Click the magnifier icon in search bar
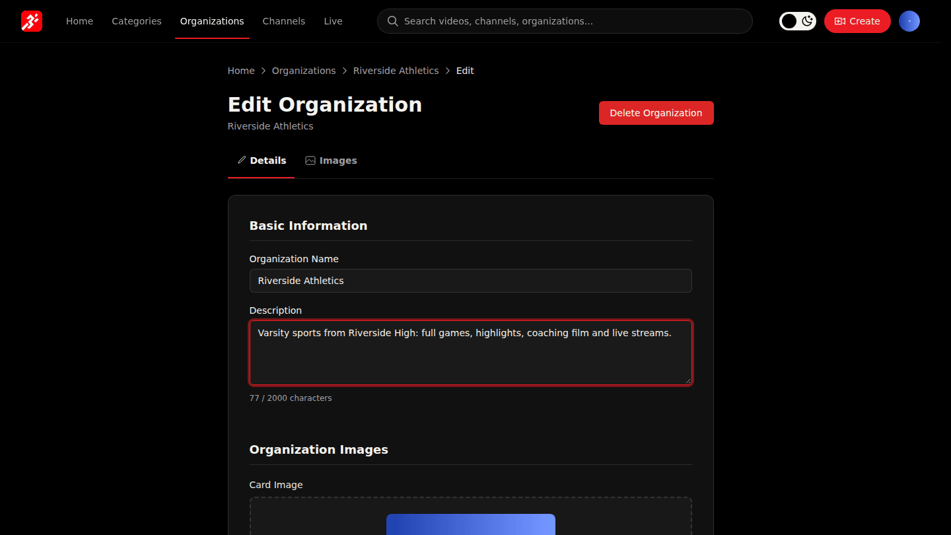 click(393, 21)
